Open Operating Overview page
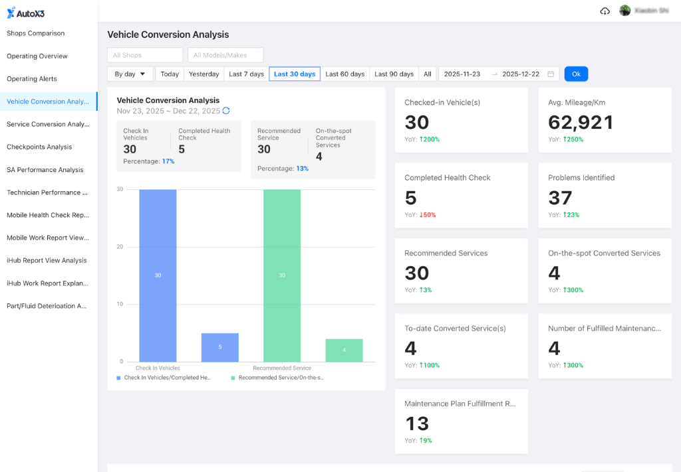The width and height of the screenshot is (681, 472). [49, 56]
